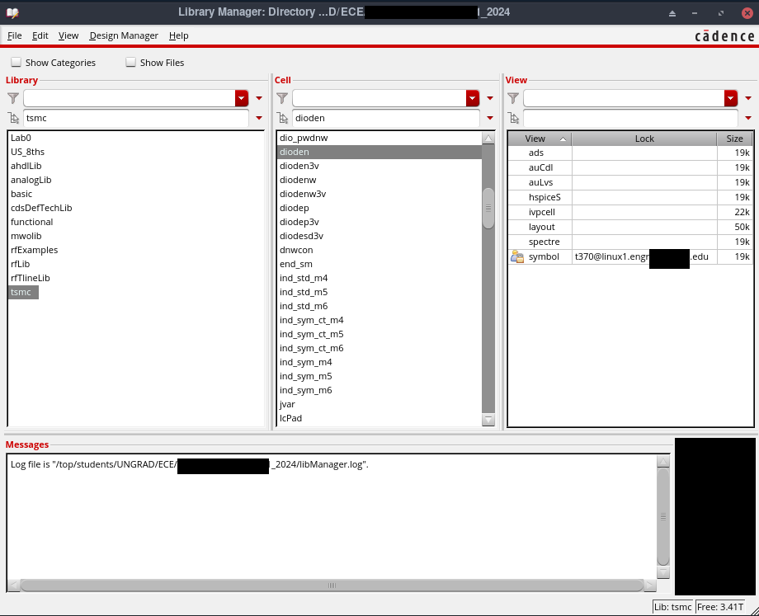Click the Messages vertical scrollbar thumb

click(663, 516)
